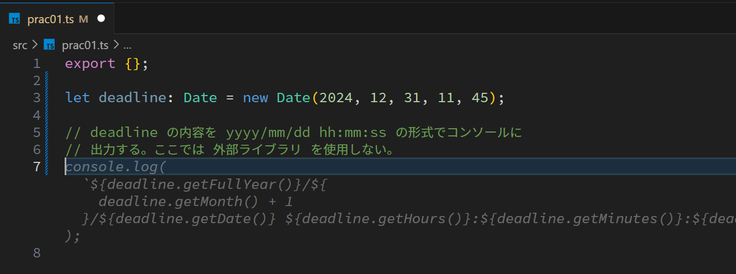Click the chevron after the src breadcrumb
Image resolution: width=736 pixels, height=274 pixels.
coord(34,45)
